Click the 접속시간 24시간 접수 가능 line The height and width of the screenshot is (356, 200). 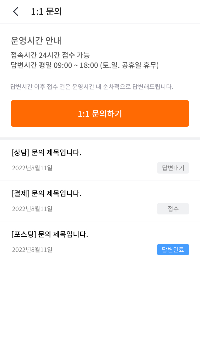click(x=50, y=55)
